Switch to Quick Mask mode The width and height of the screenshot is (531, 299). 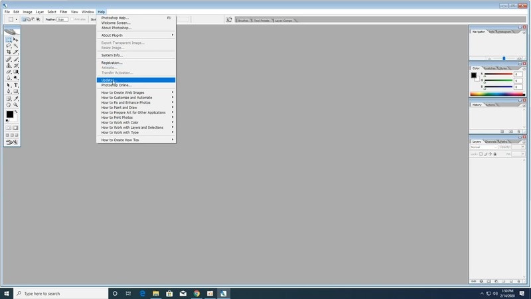tap(16, 128)
